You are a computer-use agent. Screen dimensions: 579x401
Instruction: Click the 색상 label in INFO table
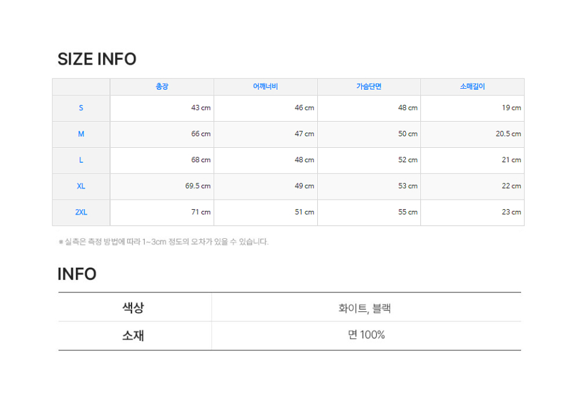[133, 308]
